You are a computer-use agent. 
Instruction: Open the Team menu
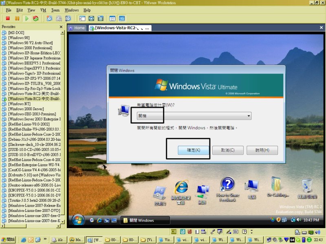click(55, 10)
